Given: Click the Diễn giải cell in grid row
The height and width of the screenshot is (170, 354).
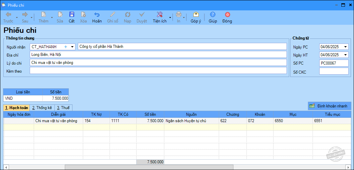Looking at the screenshot, I should tap(58, 121).
